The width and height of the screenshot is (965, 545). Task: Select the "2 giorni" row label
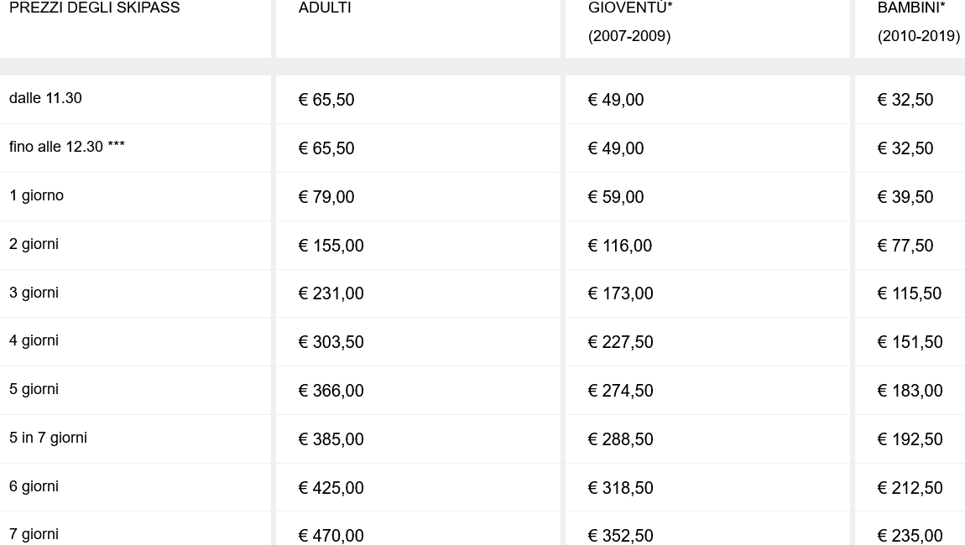(34, 244)
